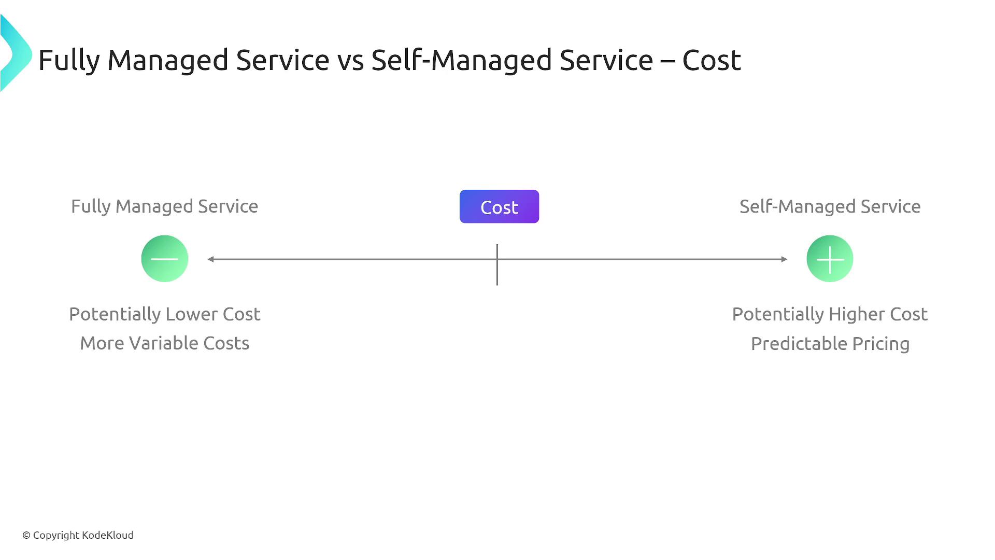Select the Self-Managed Service label above plus icon
The image size is (995, 560).
click(x=830, y=206)
